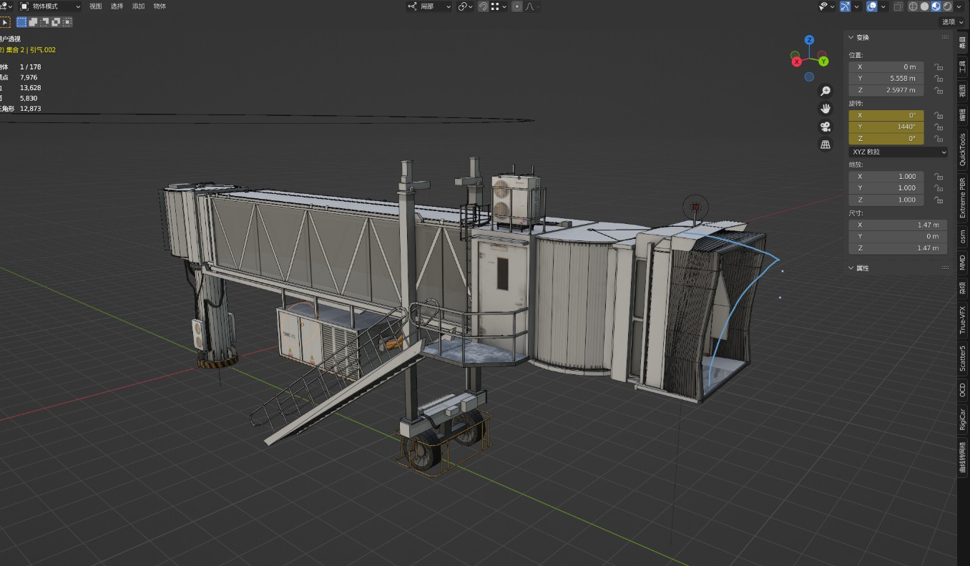Toggle viewport overlays button
Viewport: 970px width, 566px height.
coord(871,6)
